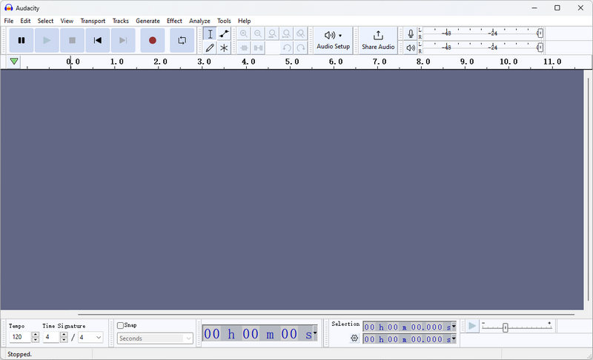Viewport: 593px width, 360px height.
Task: Open the Edit menu
Action: pyautogui.click(x=25, y=21)
